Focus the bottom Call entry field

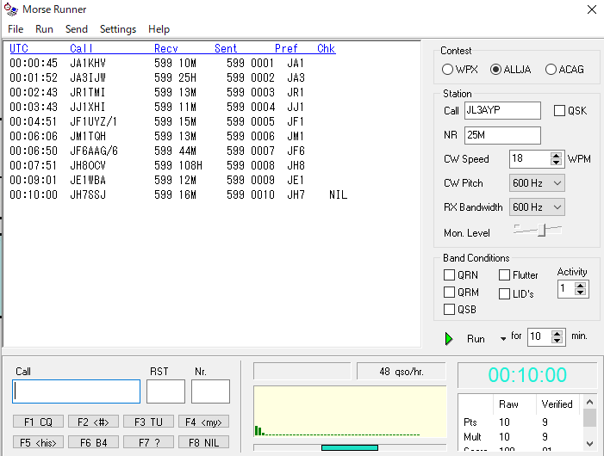coord(77,391)
